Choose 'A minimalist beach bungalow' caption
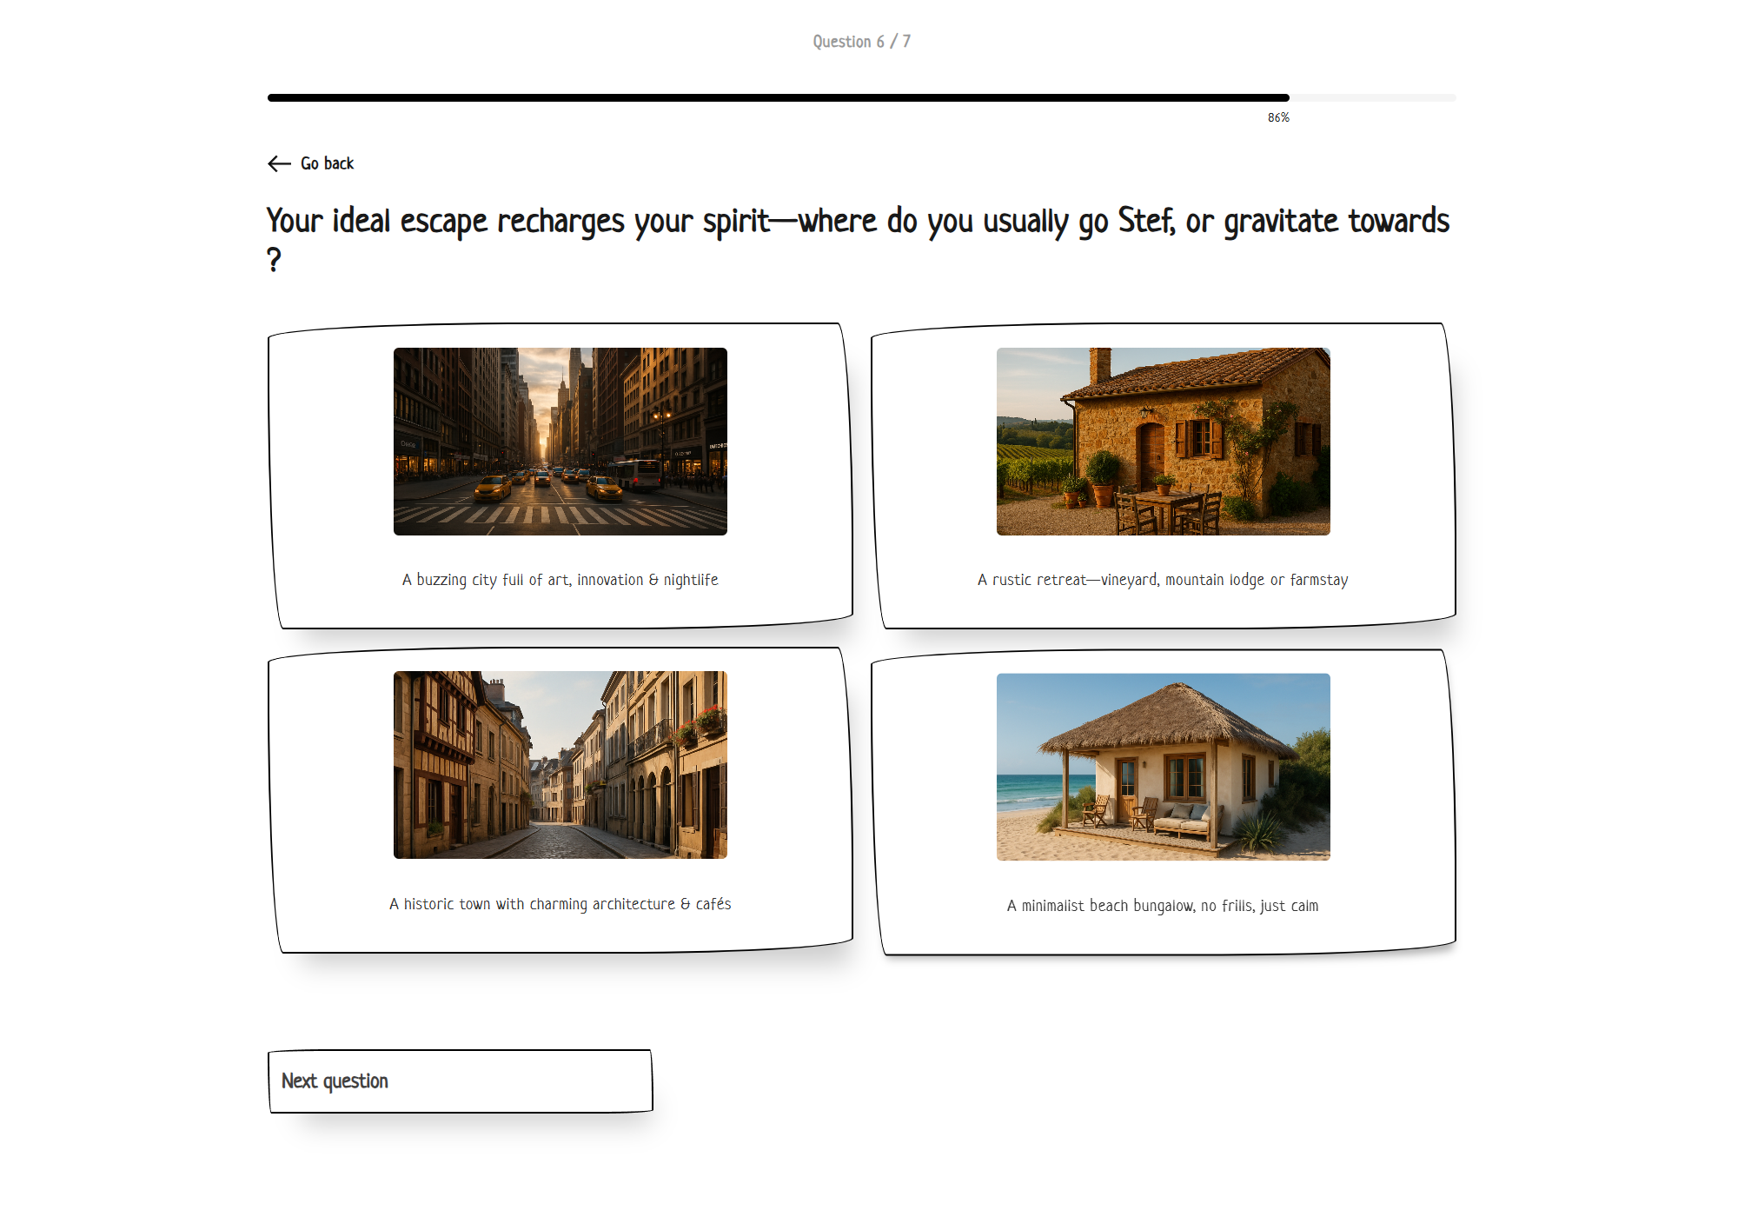This screenshot has height=1217, width=1751. point(1162,906)
